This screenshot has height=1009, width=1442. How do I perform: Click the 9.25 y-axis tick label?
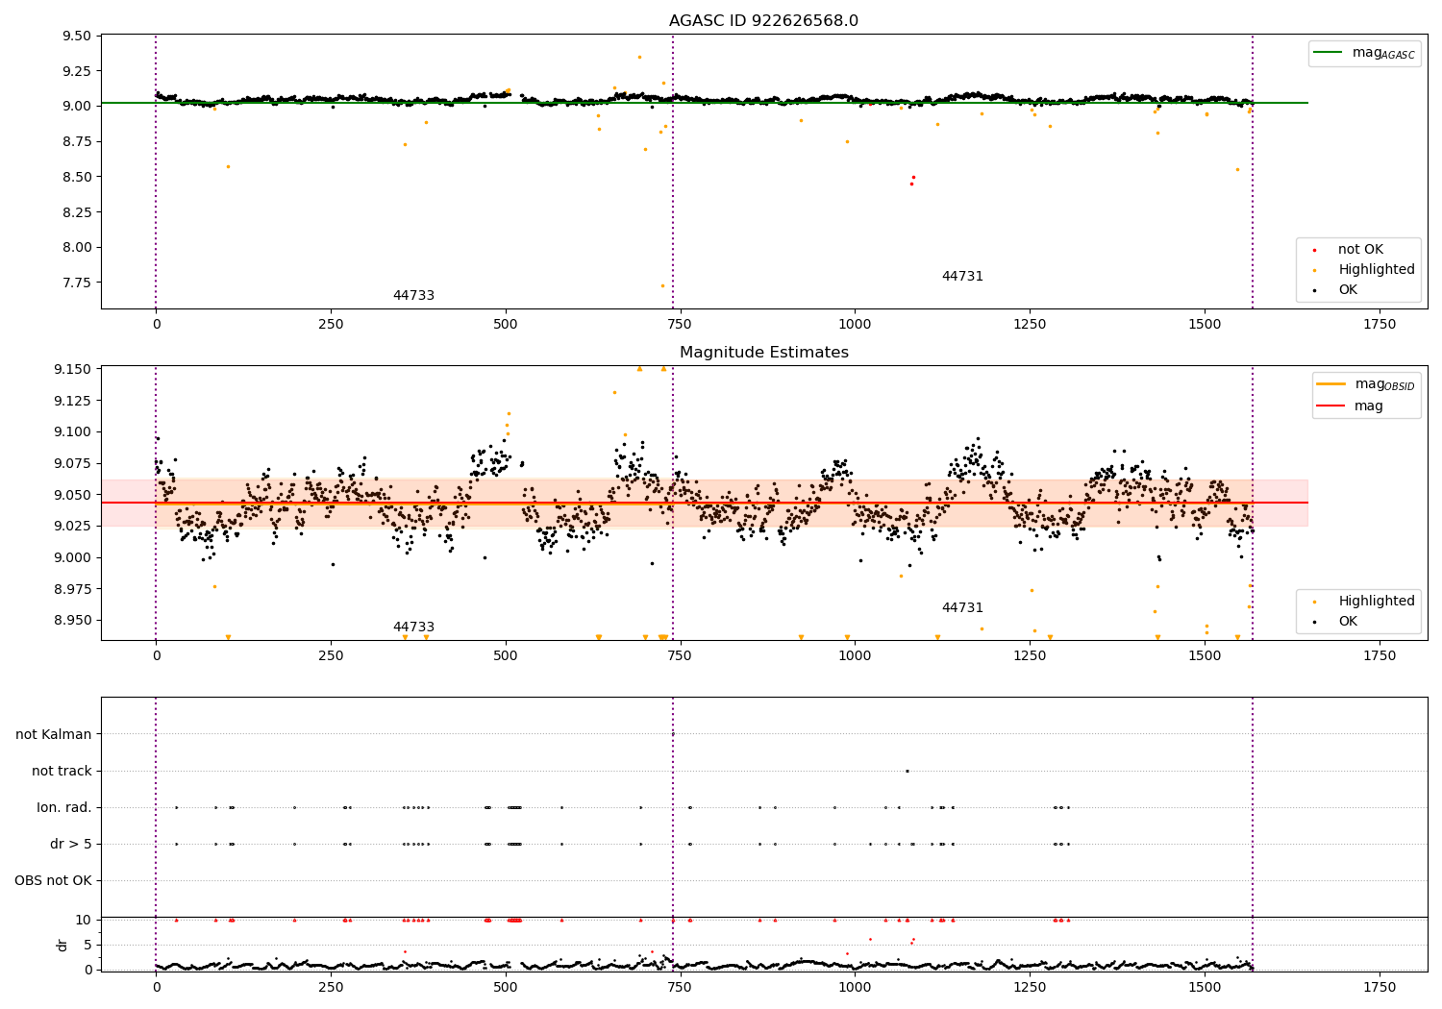coord(76,71)
